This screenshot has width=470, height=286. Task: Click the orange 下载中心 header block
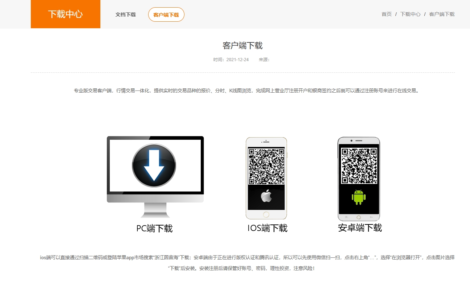pyautogui.click(x=66, y=14)
